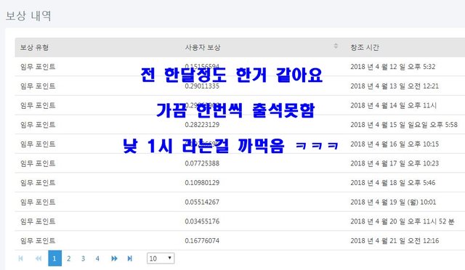Jump to the last page of results
Viewport: 465px width, 270px height.
point(129,258)
